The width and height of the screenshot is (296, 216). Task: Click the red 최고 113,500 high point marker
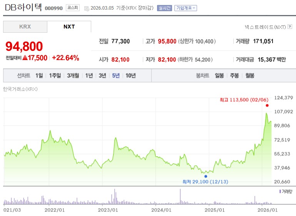coord(267,105)
